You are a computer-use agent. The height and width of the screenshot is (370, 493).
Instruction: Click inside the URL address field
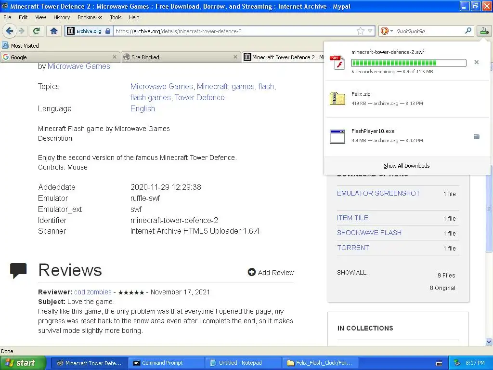coord(235,31)
